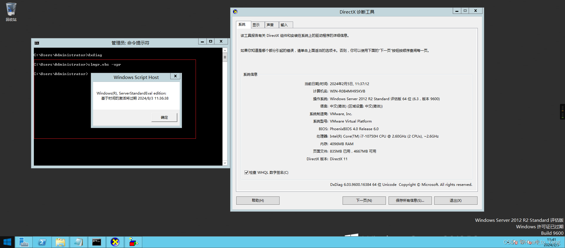
Task: Click the 'dxdiag' command line
Action: [x=95, y=55]
